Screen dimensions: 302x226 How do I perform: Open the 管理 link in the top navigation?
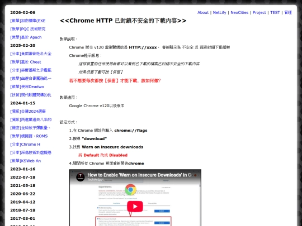288,12
